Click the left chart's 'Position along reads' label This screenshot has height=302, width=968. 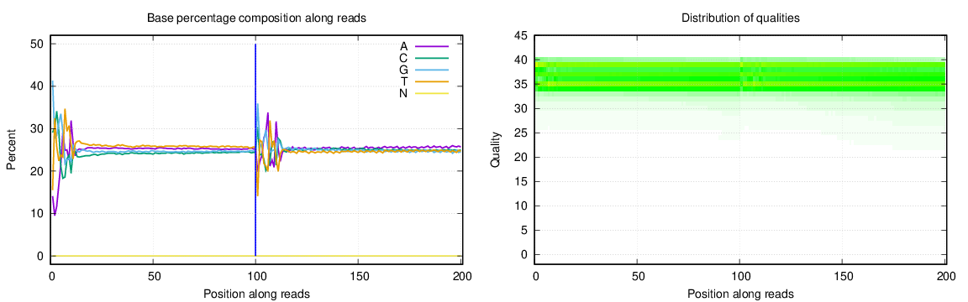[x=257, y=294]
